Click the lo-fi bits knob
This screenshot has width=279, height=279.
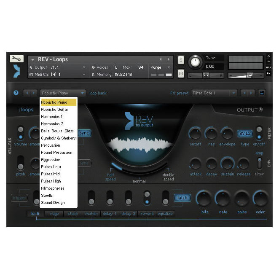[x=204, y=199]
